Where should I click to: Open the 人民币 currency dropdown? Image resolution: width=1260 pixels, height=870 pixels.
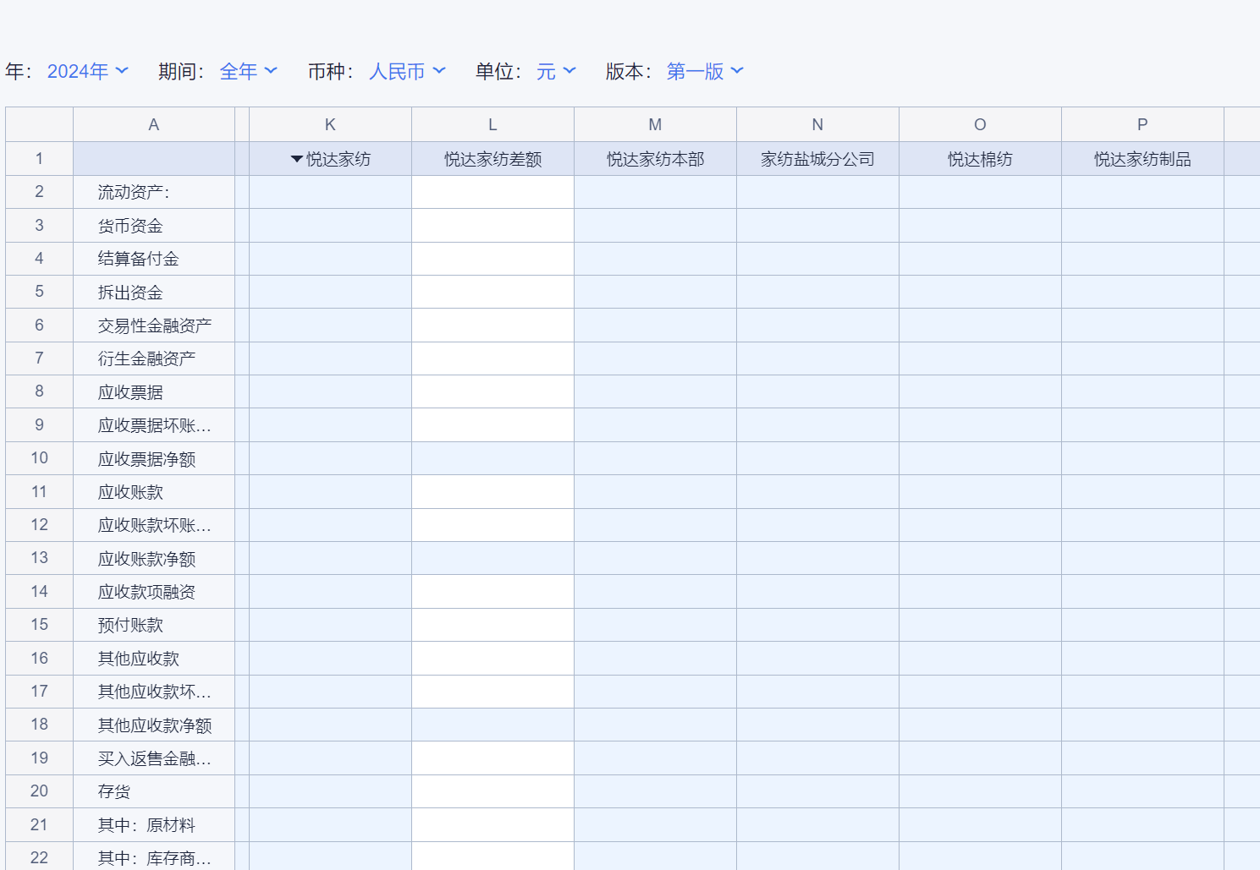tap(407, 72)
